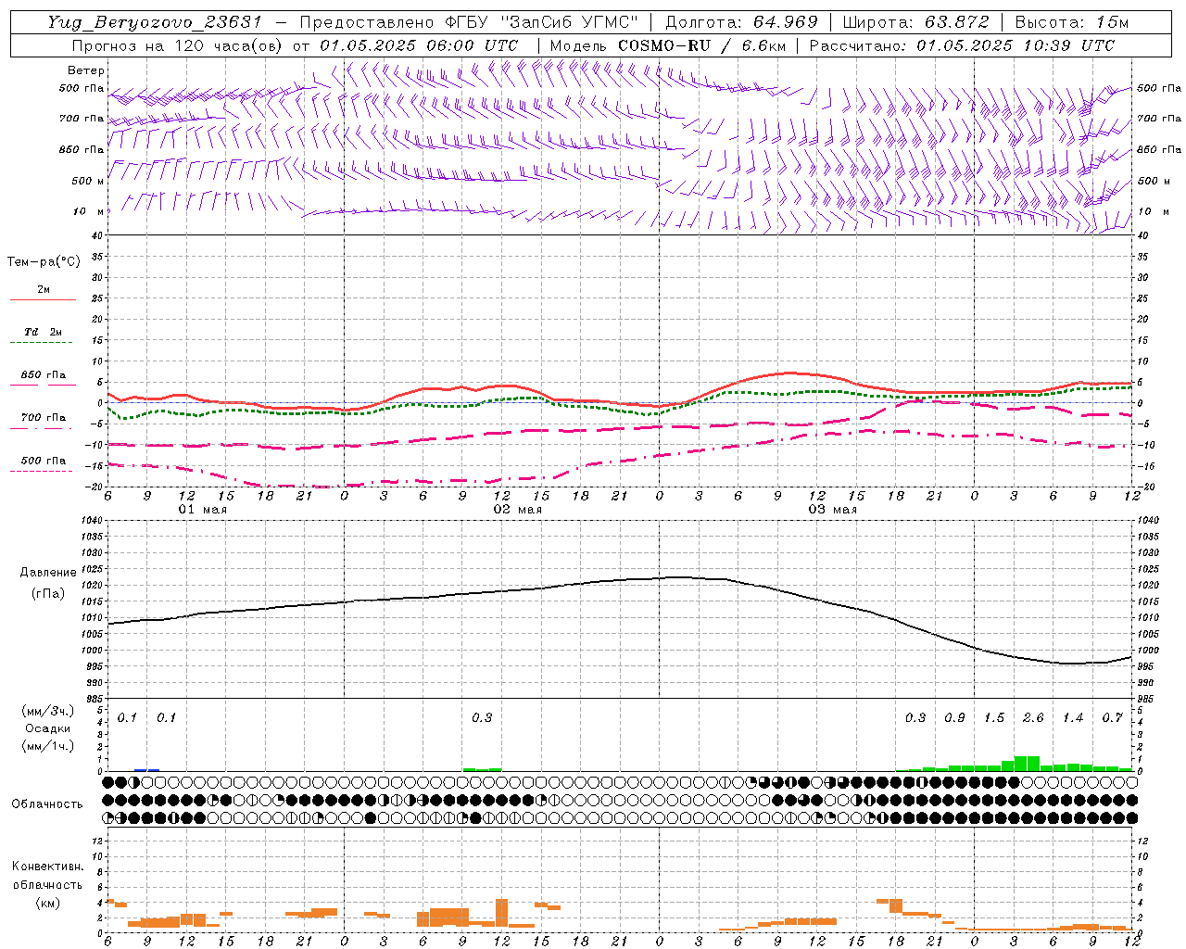Click the 1.4 precipitation amount value
The image size is (1186, 949).
click(x=1073, y=718)
